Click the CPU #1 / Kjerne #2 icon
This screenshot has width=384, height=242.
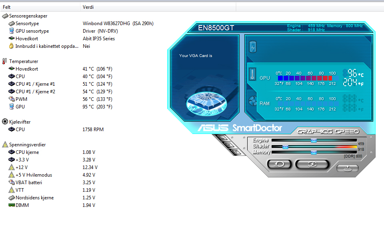pos(12,91)
